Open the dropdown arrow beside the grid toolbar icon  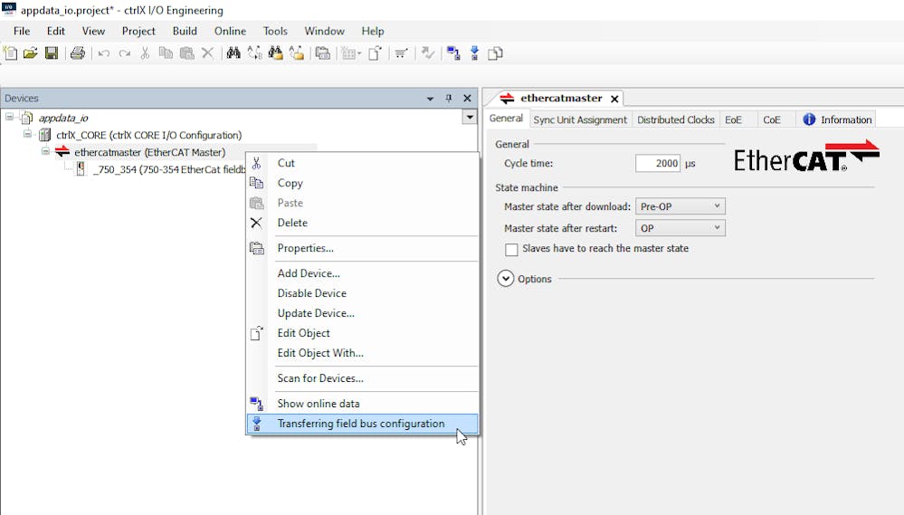[x=359, y=53]
